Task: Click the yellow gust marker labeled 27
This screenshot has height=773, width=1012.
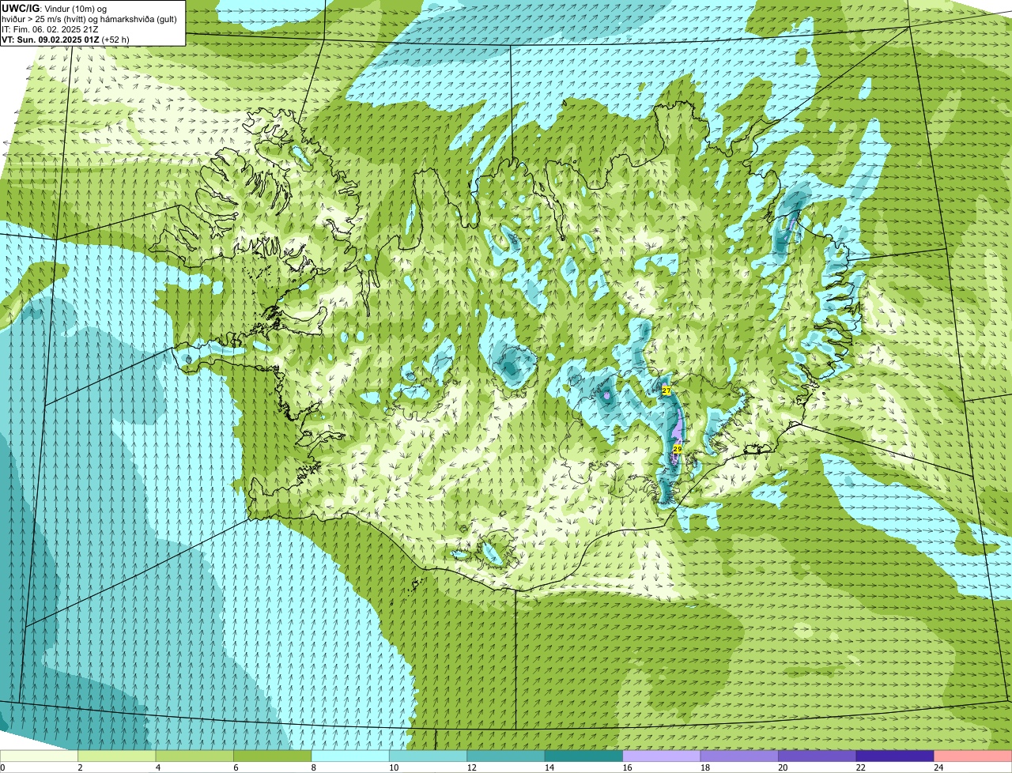Action: [666, 390]
